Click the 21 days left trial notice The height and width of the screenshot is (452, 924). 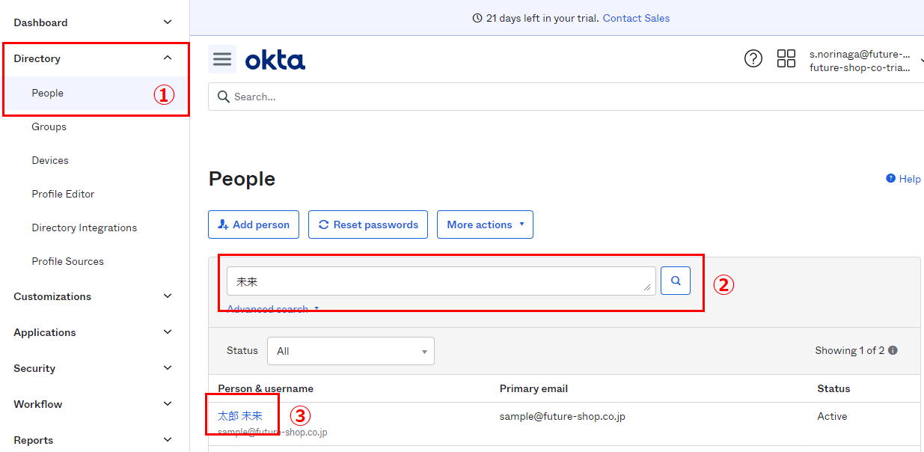(x=536, y=18)
